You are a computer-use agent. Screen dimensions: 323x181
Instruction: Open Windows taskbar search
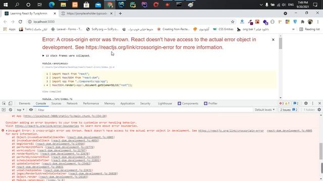(17, 5)
